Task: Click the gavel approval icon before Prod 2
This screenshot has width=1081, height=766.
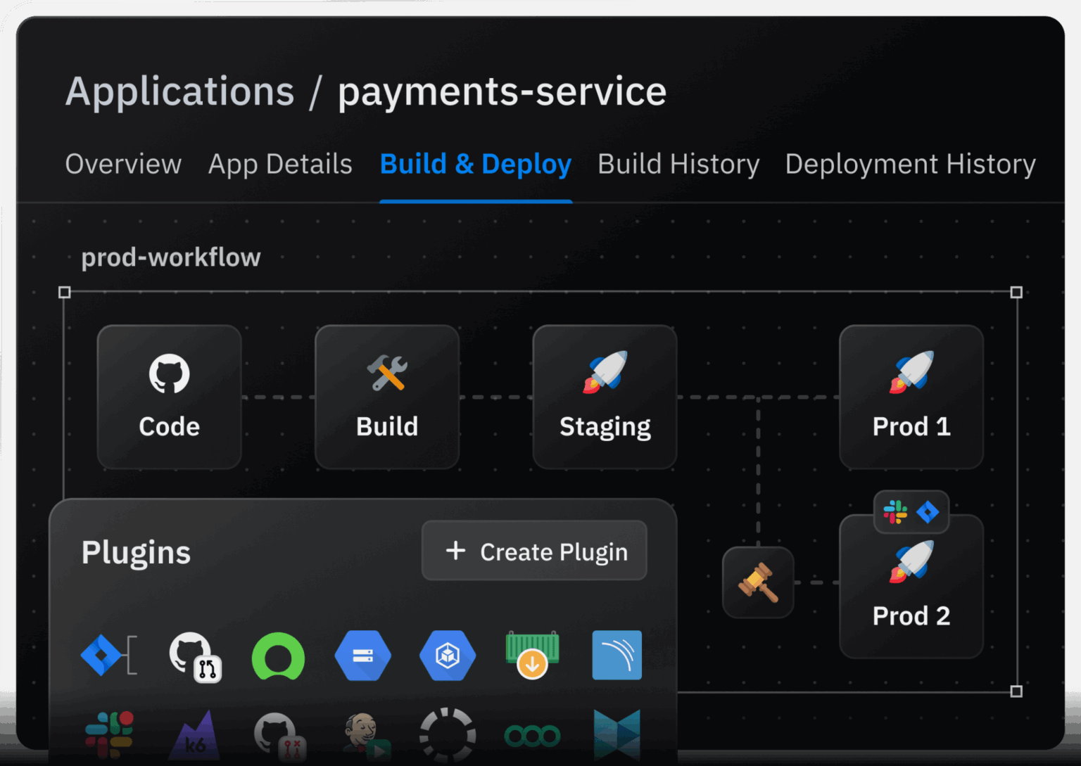Action: 758,582
